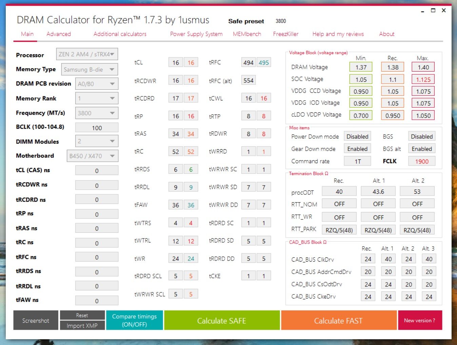Viewport: 457px width, 345px height.
Task: Click the red FCLK value 1900
Action: [x=422, y=161]
